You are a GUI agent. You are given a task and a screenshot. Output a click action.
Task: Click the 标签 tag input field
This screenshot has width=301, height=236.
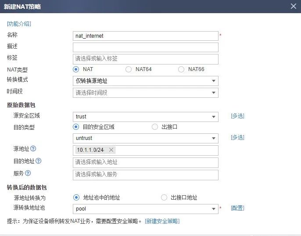146,59
